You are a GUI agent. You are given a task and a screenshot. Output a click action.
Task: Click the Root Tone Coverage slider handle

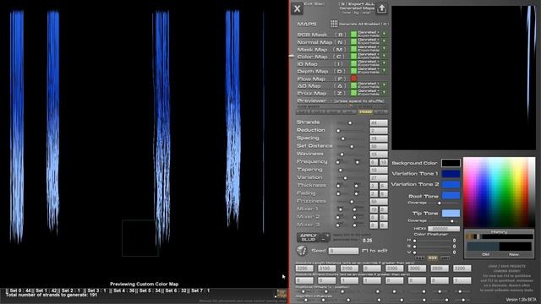point(440,203)
